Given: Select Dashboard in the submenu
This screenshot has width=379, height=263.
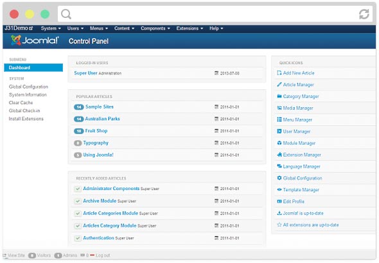Looking at the screenshot, I should (33, 67).
